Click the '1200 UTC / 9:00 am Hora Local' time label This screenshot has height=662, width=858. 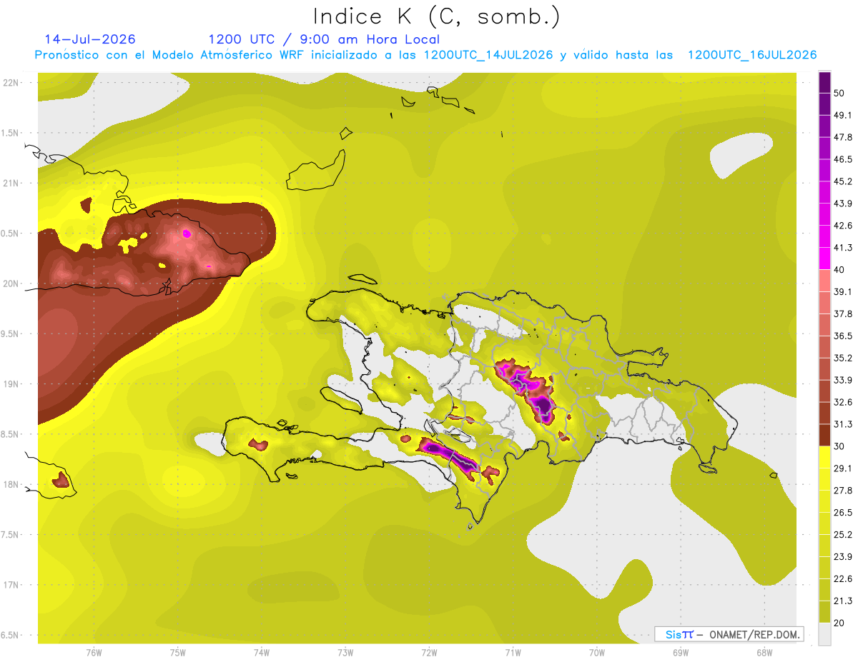(x=324, y=39)
